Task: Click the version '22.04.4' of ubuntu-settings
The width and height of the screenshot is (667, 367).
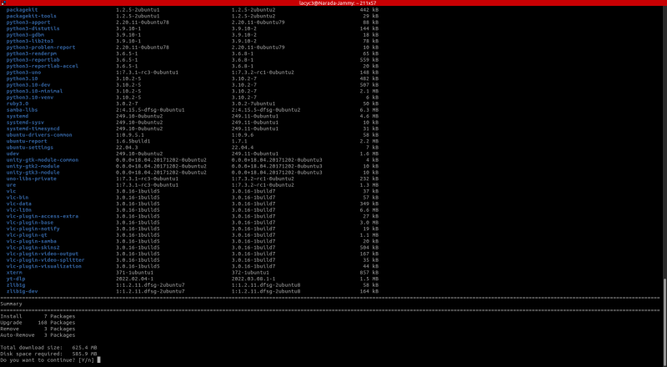Action: (x=243, y=148)
